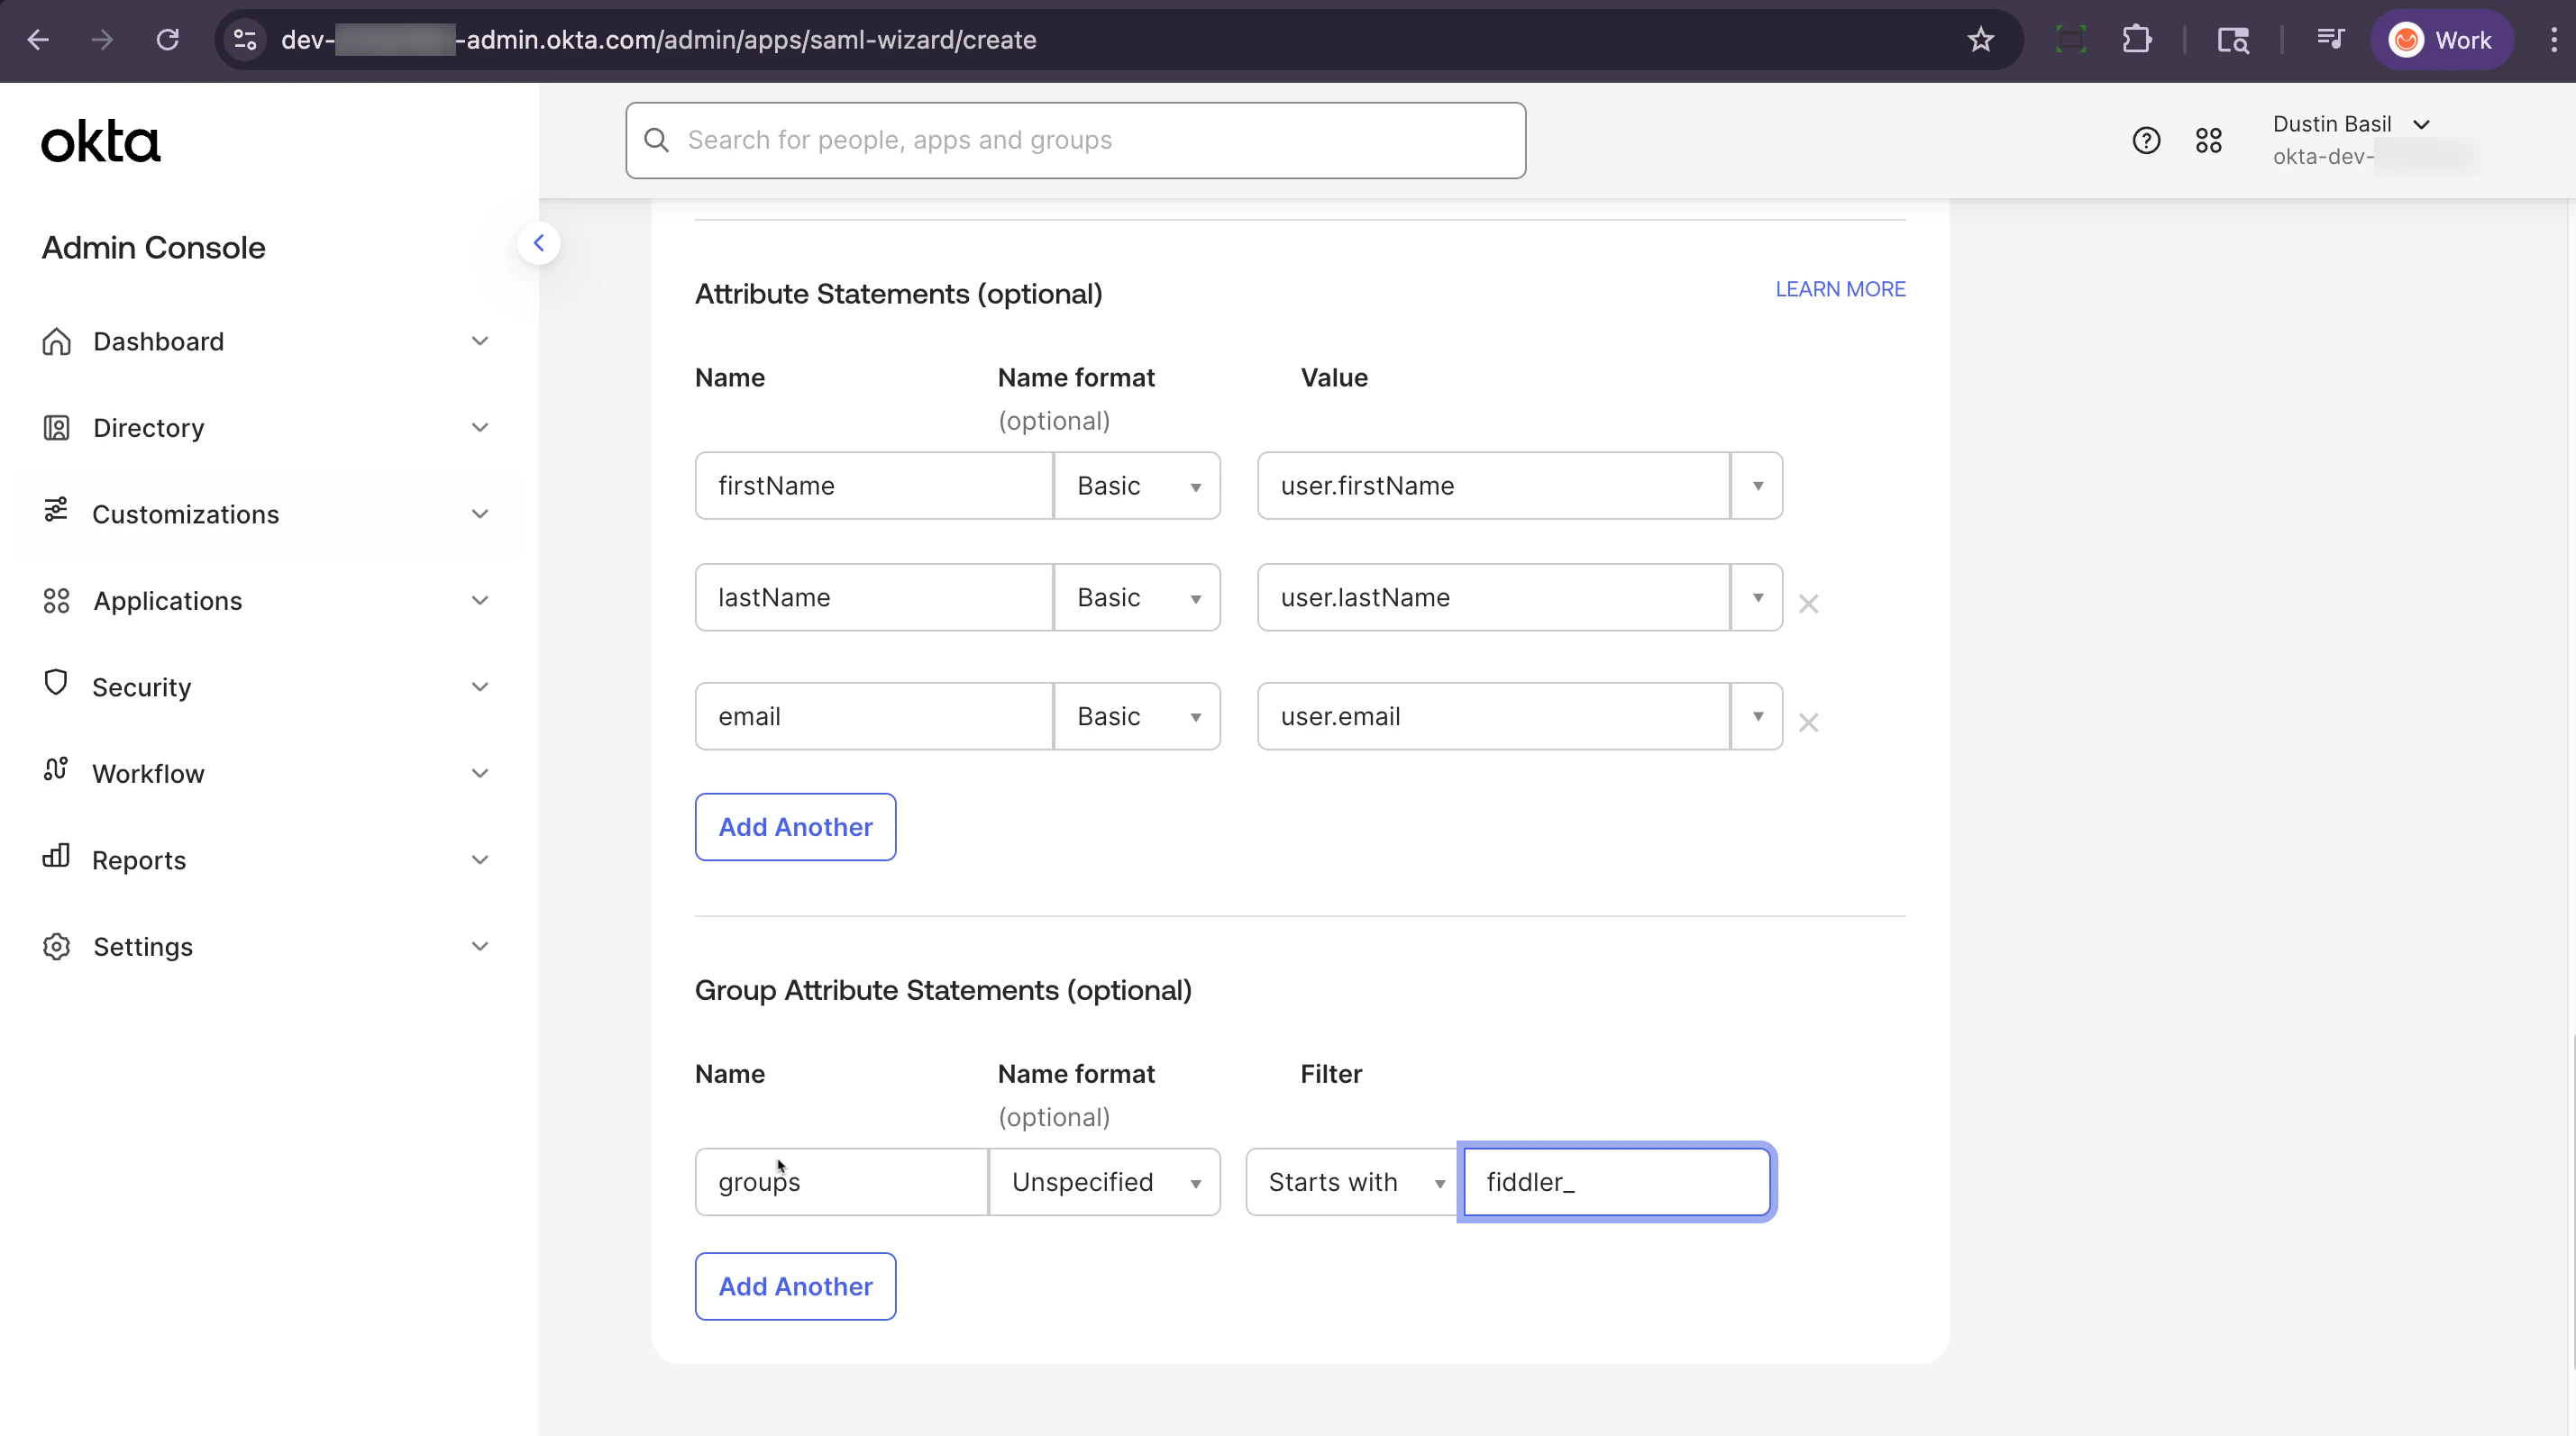2576x1436 pixels.
Task: Open lastName Name format Basic dropdown
Action: (x=1137, y=597)
